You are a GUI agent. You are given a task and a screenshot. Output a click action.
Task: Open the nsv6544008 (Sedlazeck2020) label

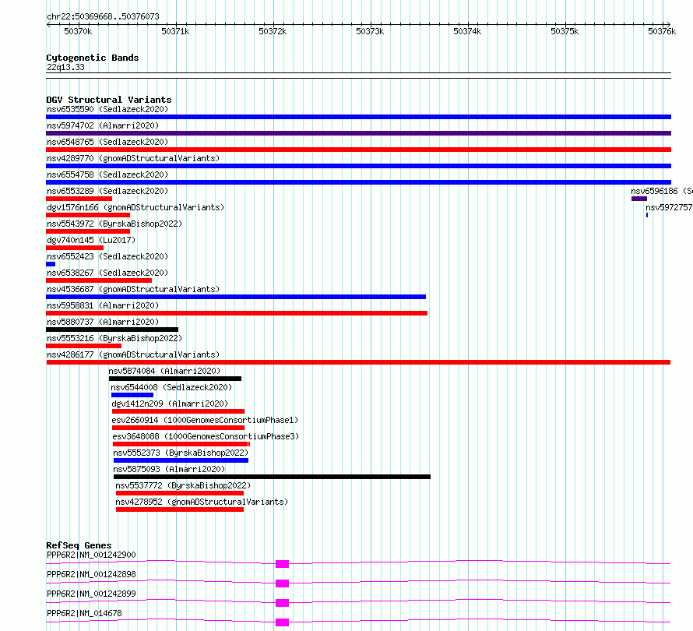pos(171,387)
